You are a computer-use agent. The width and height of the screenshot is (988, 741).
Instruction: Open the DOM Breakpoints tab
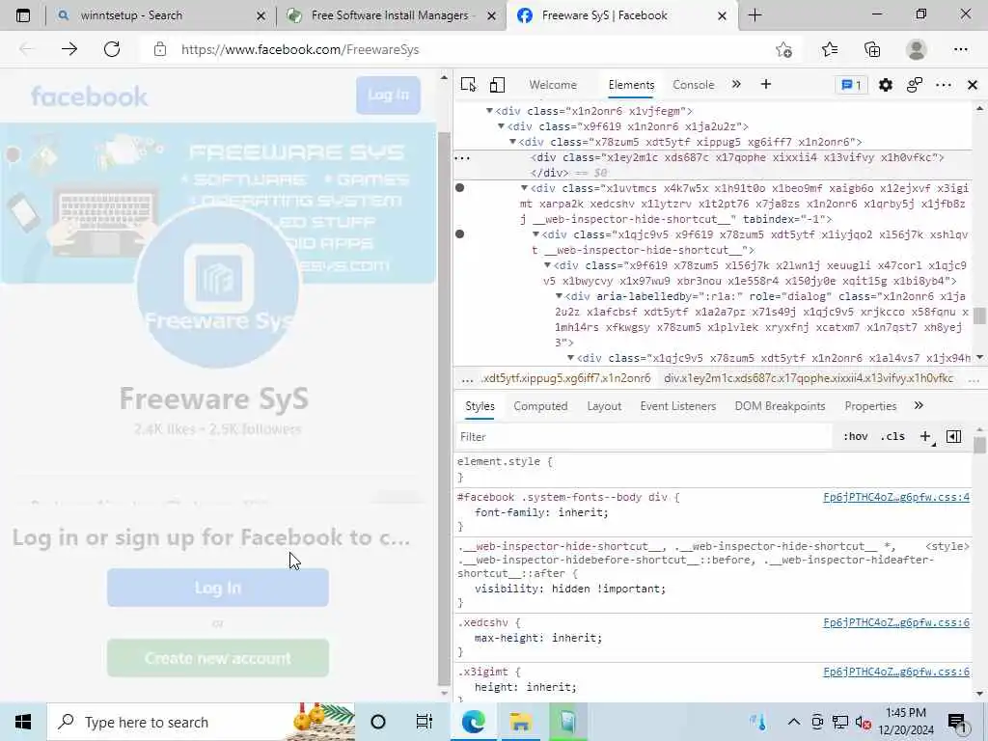780,406
